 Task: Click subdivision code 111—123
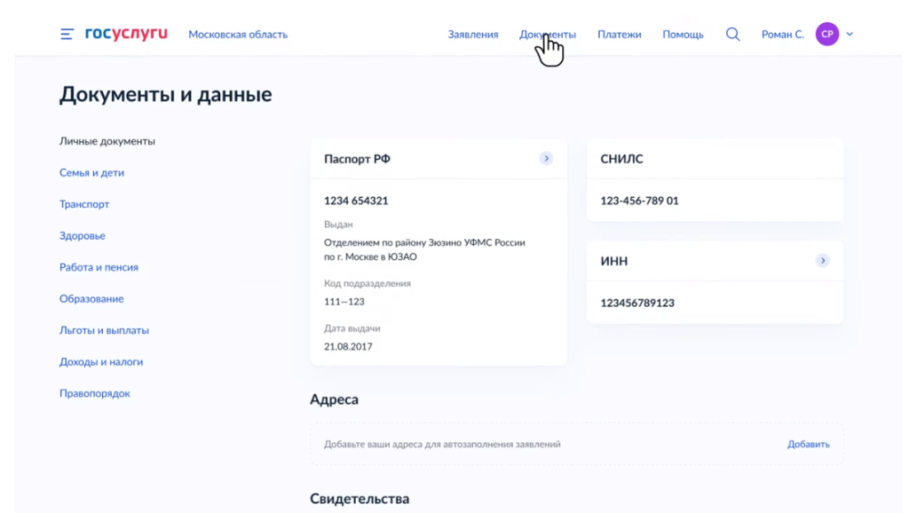(344, 302)
